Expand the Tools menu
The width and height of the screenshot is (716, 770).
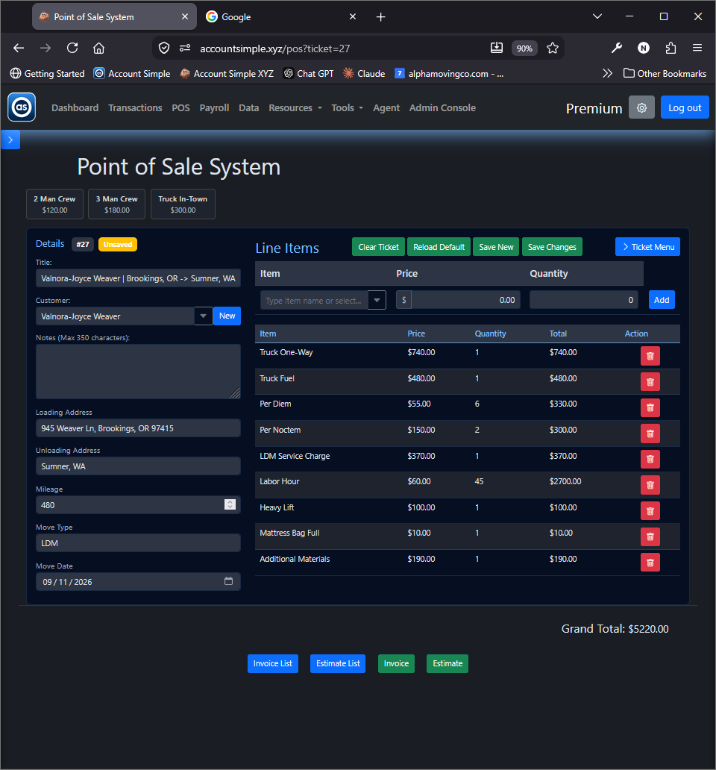click(x=347, y=107)
